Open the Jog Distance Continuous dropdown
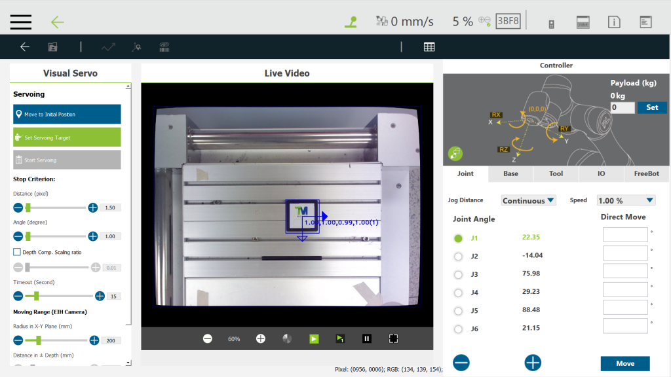This screenshot has width=671, height=377. coord(528,200)
